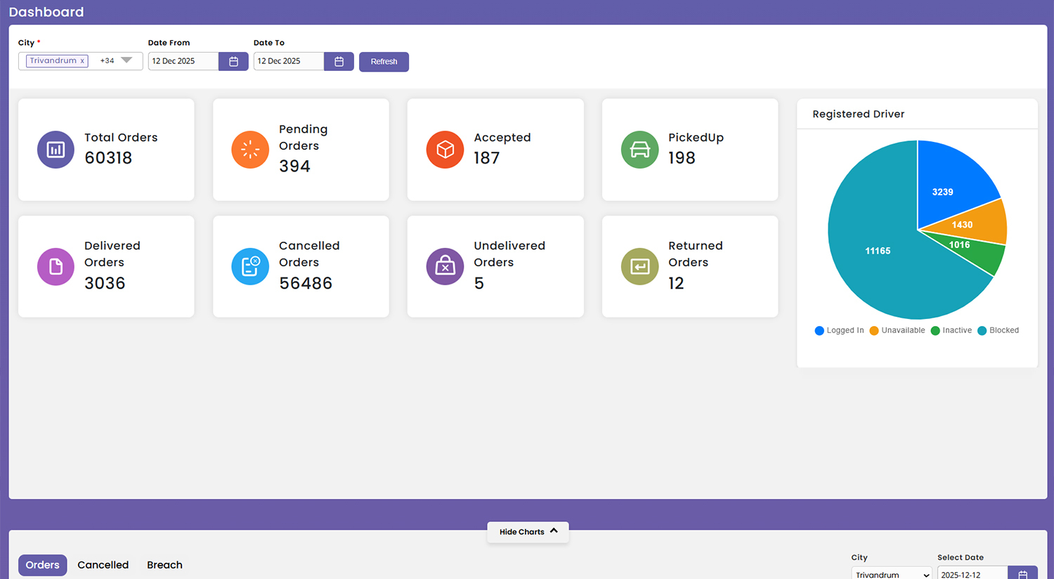This screenshot has height=579, width=1054.
Task: Click the Total Orders icon
Action: [56, 149]
